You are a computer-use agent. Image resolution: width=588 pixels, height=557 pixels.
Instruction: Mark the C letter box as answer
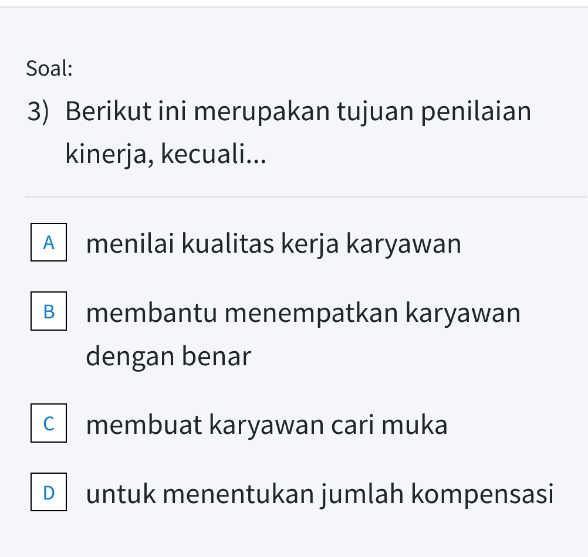[49, 425]
